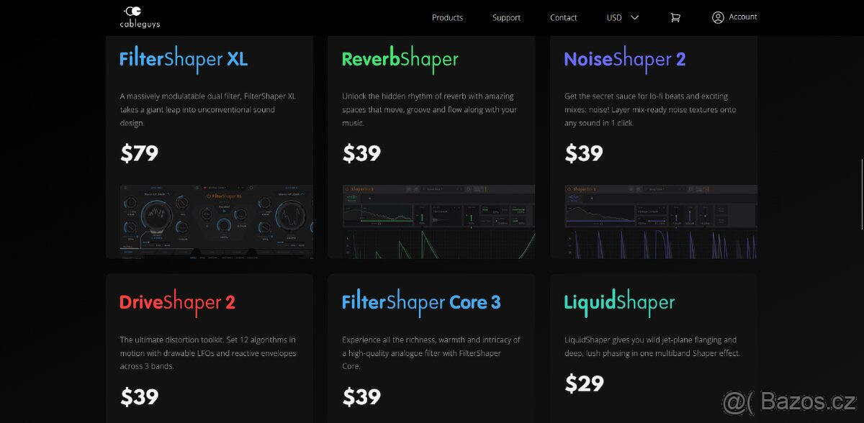Click the $39 ReverbShaper price
This screenshot has width=864, height=423.
361,153
